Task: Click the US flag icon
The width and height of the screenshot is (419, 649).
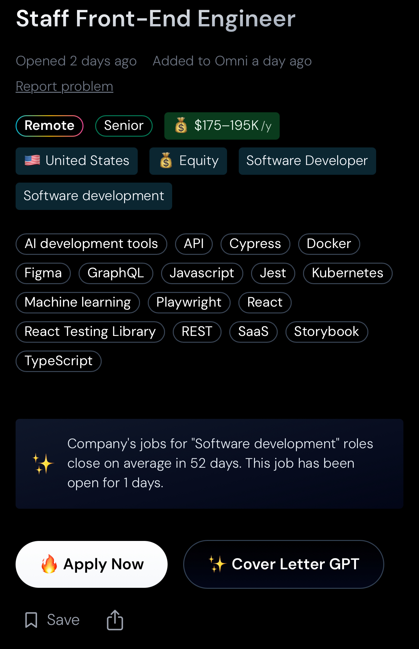Action: (x=32, y=160)
